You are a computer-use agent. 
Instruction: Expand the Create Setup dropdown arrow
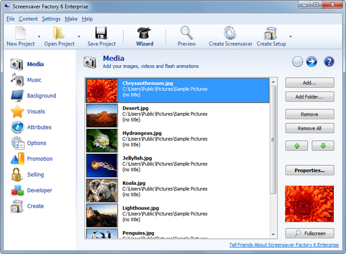click(x=290, y=37)
